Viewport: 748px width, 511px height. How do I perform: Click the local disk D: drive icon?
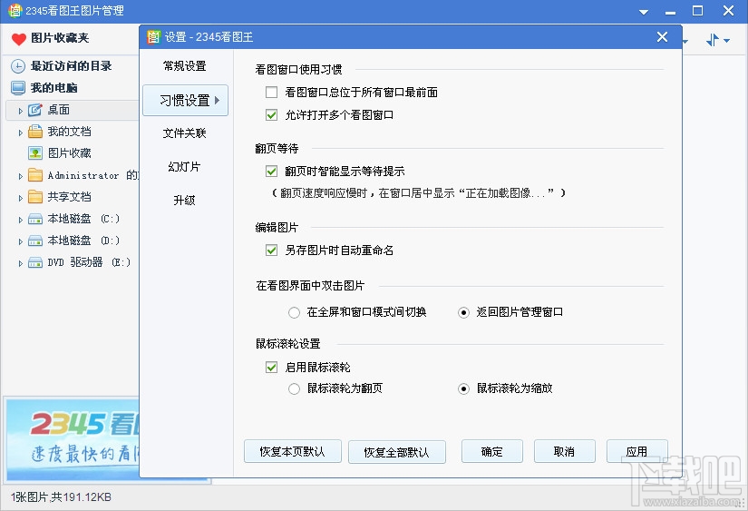click(x=34, y=241)
